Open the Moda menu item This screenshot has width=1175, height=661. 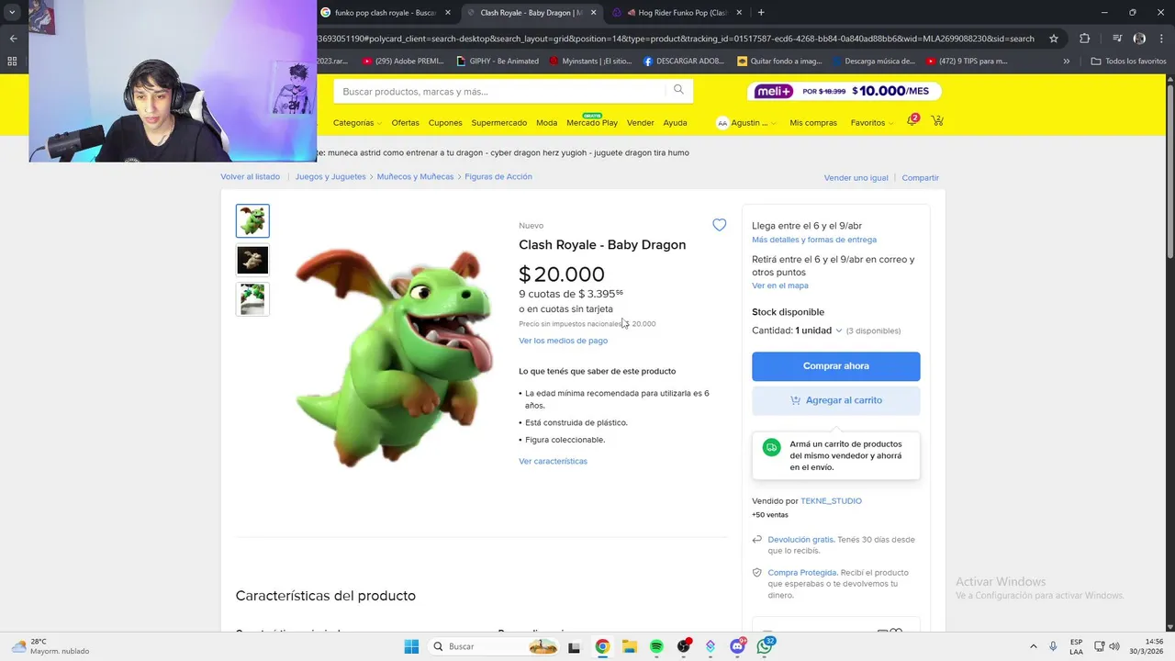click(546, 122)
